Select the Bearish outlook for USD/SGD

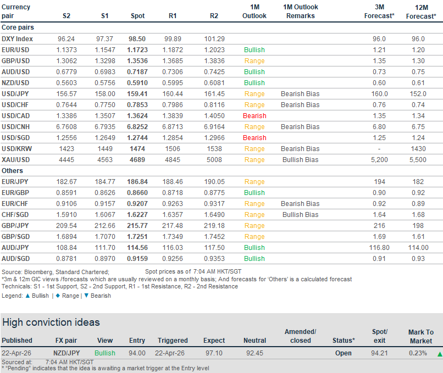point(254,138)
